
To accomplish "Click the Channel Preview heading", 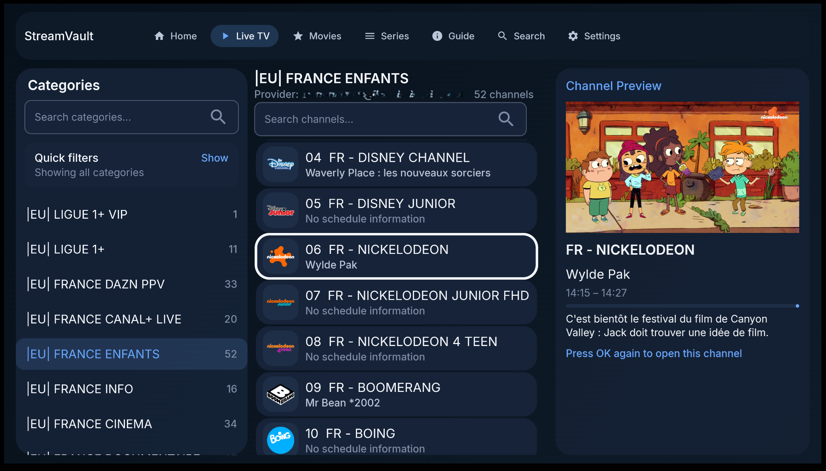I will pyautogui.click(x=613, y=86).
